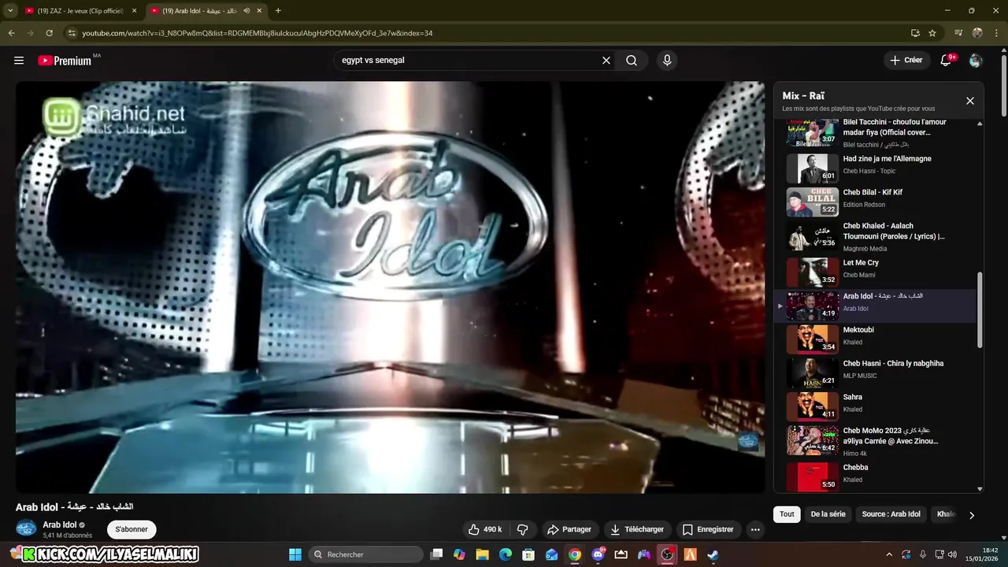The width and height of the screenshot is (1008, 567).
Task: Download video using Télécharger
Action: 638,529
